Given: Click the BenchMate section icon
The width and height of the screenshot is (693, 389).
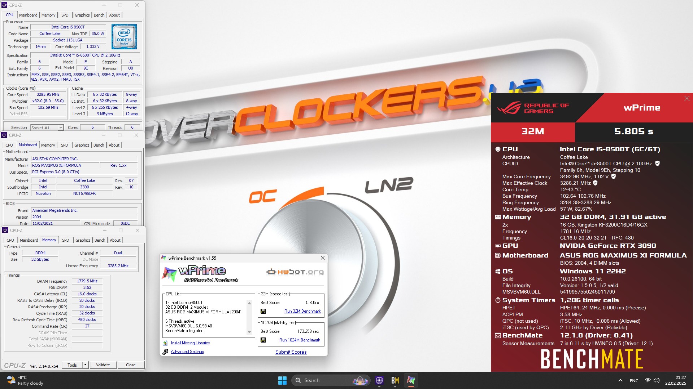Looking at the screenshot, I should click(x=498, y=335).
